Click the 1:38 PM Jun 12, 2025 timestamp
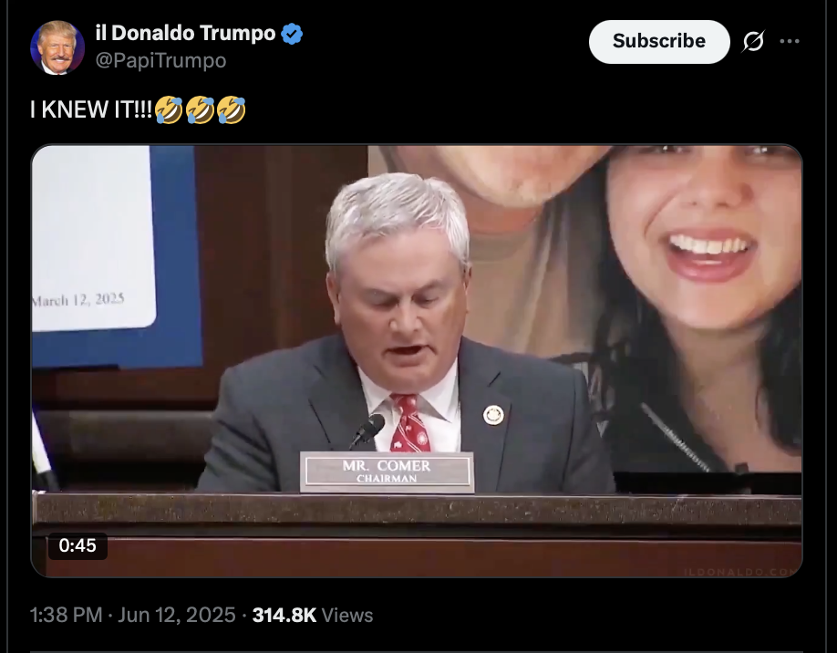 click(132, 615)
